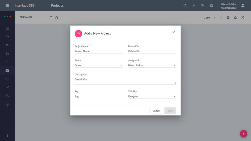Viewport: 251px width, 141px height.
Task: Open the soccer-ball style sidebar icon
Action: tap(7, 37)
